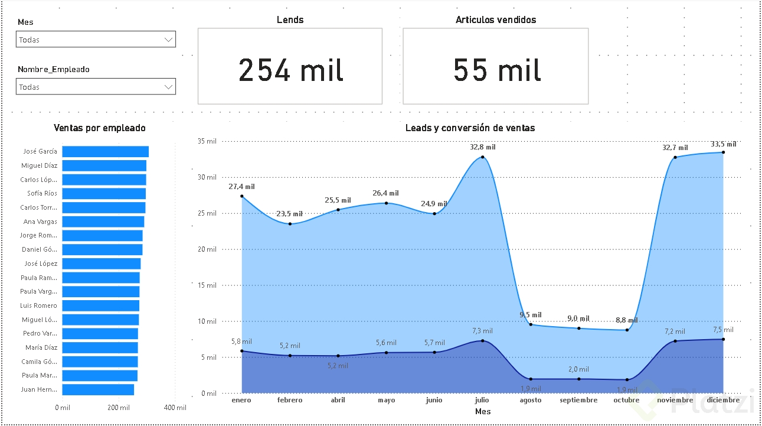Image resolution: width=762 pixels, height=426 pixels.
Task: Select the María Díaz bar
Action: 100,347
